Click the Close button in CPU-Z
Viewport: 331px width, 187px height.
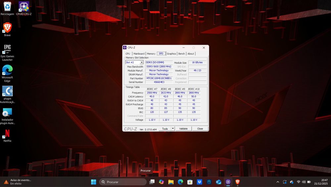click(x=200, y=129)
